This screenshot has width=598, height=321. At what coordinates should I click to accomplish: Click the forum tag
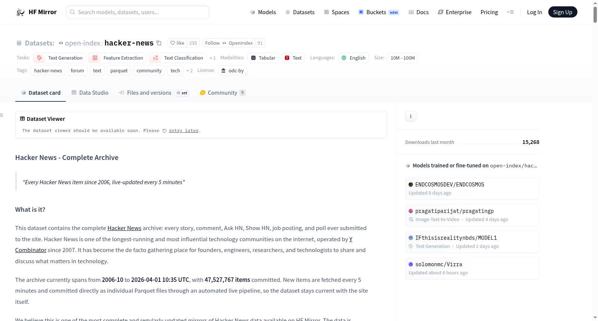(77, 70)
